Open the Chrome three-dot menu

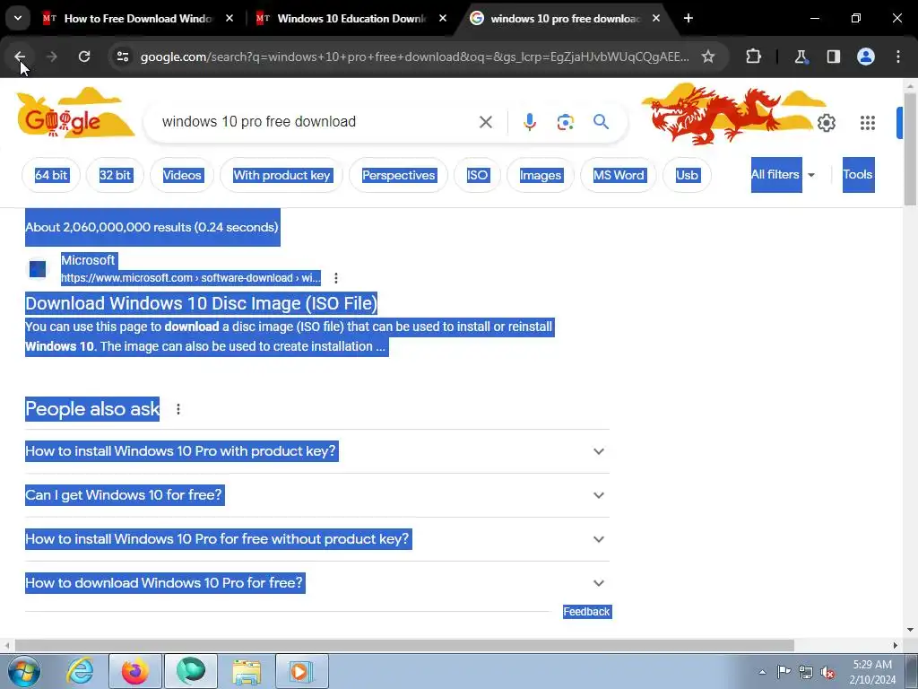pyautogui.click(x=898, y=57)
